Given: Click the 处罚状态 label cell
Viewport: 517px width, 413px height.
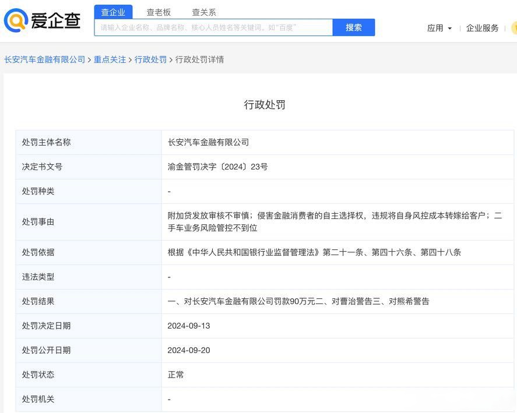Looking at the screenshot, I should pos(89,375).
